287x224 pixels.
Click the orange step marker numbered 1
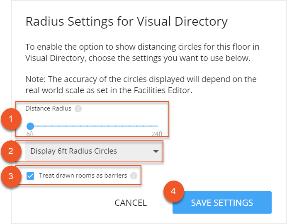pos(10,120)
